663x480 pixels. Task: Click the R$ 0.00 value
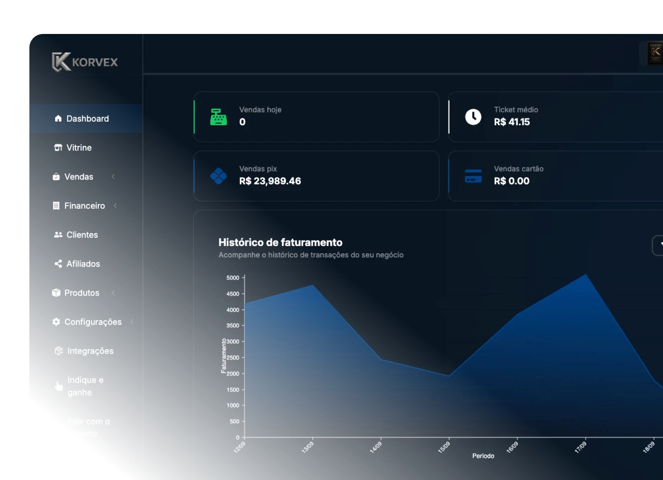[x=512, y=181]
